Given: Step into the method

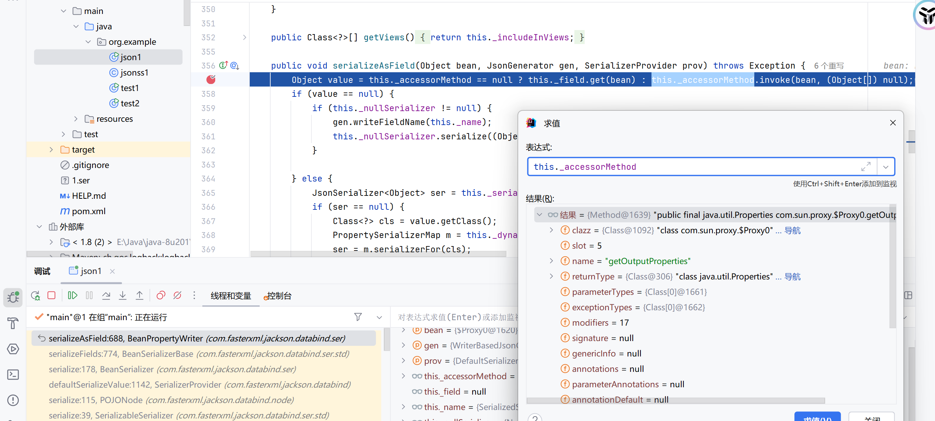Looking at the screenshot, I should [123, 296].
